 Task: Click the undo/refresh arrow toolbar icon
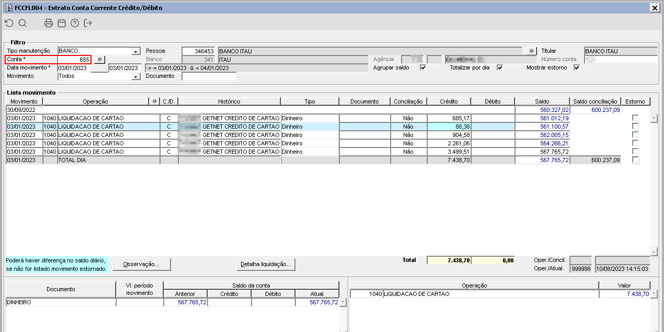[9, 23]
